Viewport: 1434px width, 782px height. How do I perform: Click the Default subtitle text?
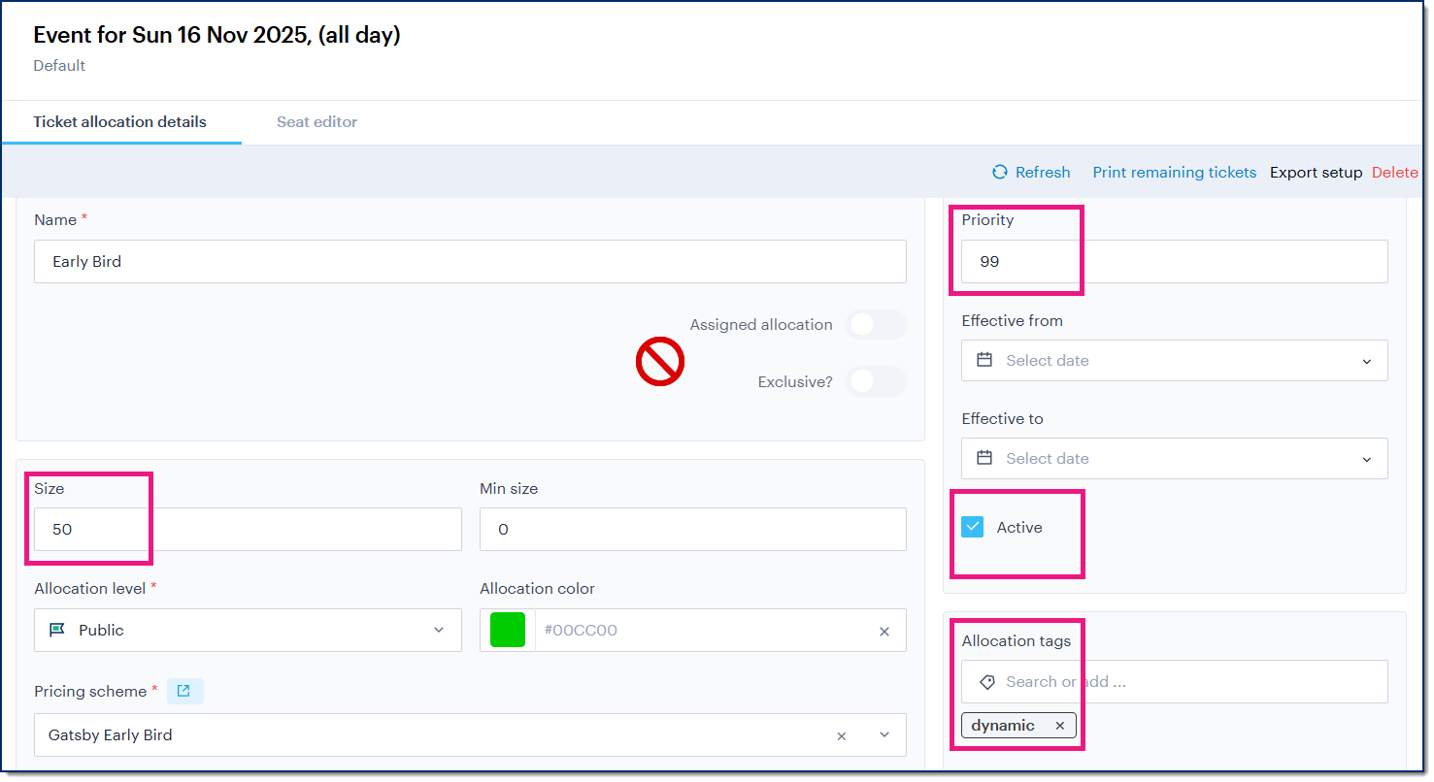(x=59, y=66)
